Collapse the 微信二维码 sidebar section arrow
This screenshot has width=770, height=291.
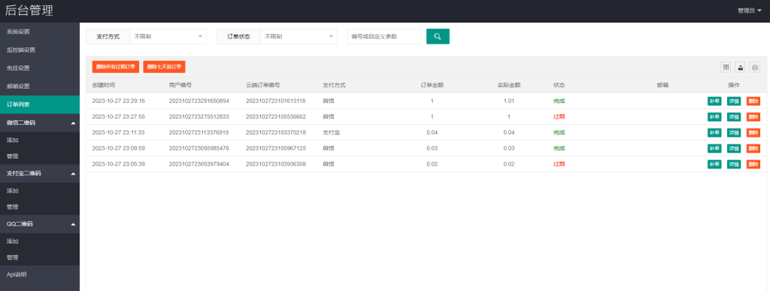click(x=73, y=123)
